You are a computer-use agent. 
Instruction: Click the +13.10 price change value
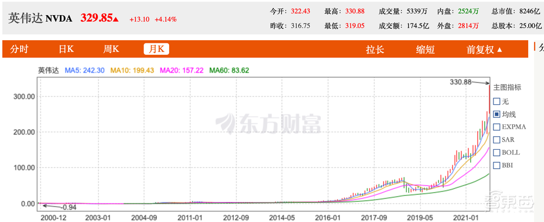tap(139, 20)
